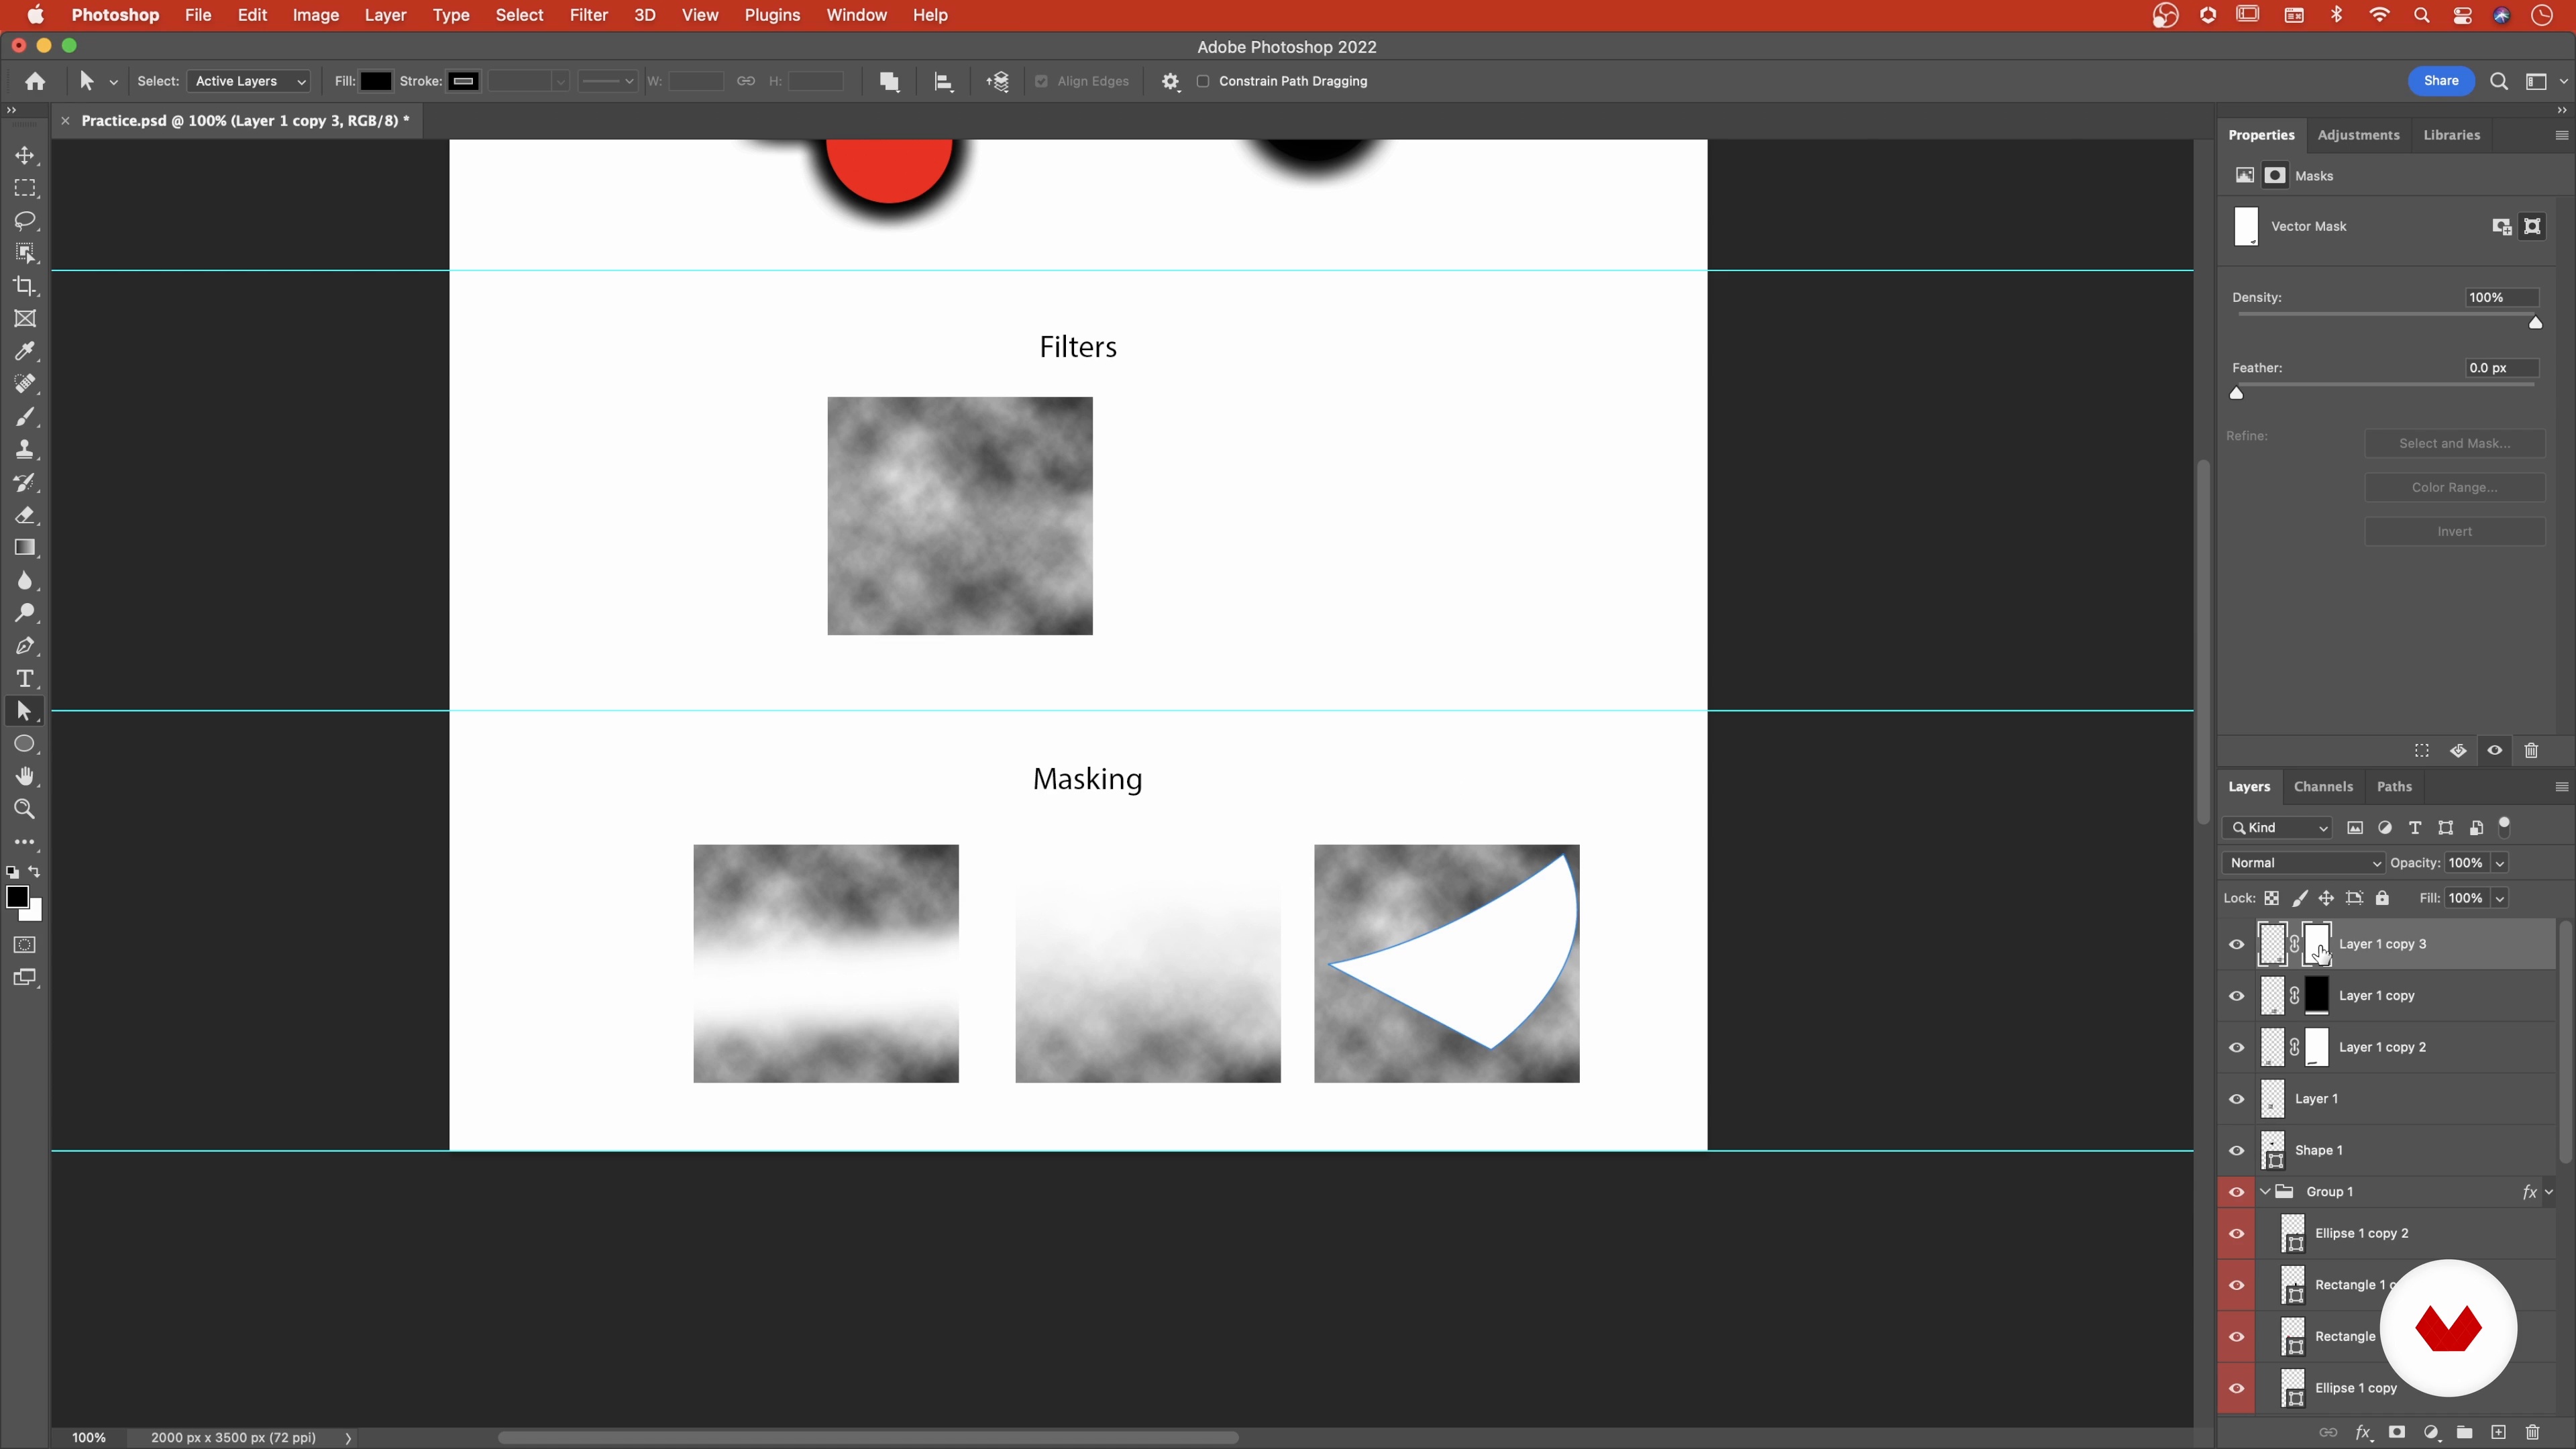Viewport: 2576px width, 1449px height.
Task: Collapse the Group 1 folder
Action: pyautogui.click(x=2265, y=1191)
